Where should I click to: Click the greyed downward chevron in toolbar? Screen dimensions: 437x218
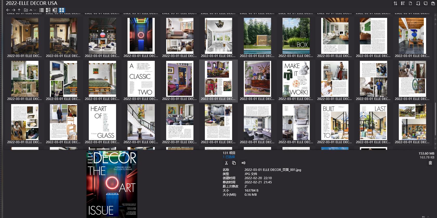35,10
